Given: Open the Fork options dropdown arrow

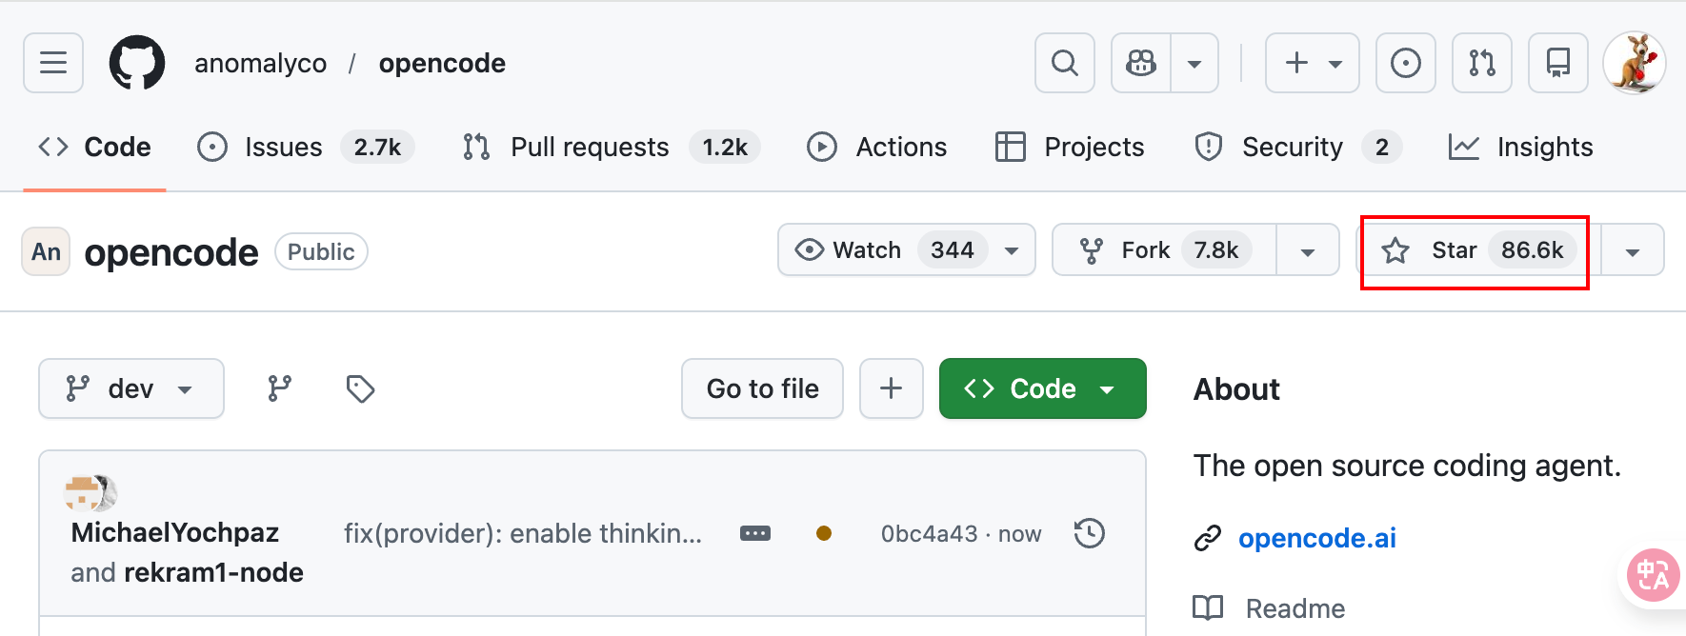Looking at the screenshot, I should tap(1308, 251).
